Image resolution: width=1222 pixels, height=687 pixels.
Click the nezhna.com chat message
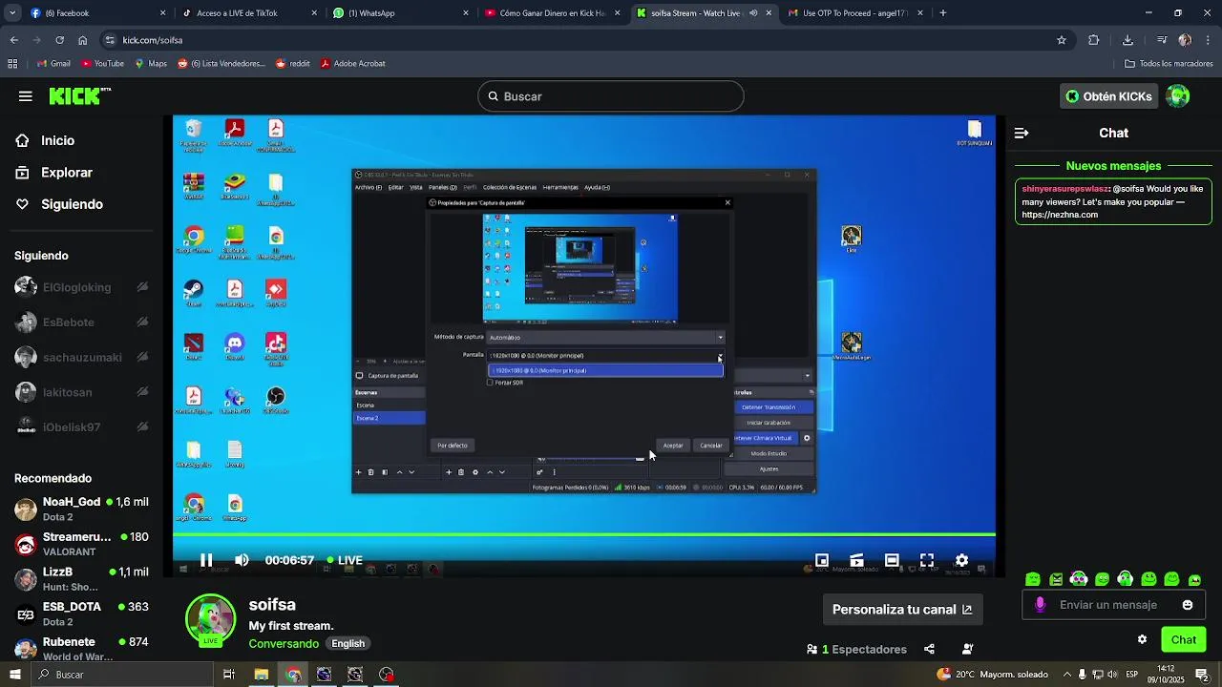point(1113,201)
